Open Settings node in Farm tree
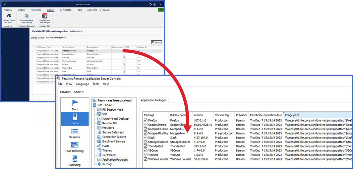353x169 pixels. (105, 164)
